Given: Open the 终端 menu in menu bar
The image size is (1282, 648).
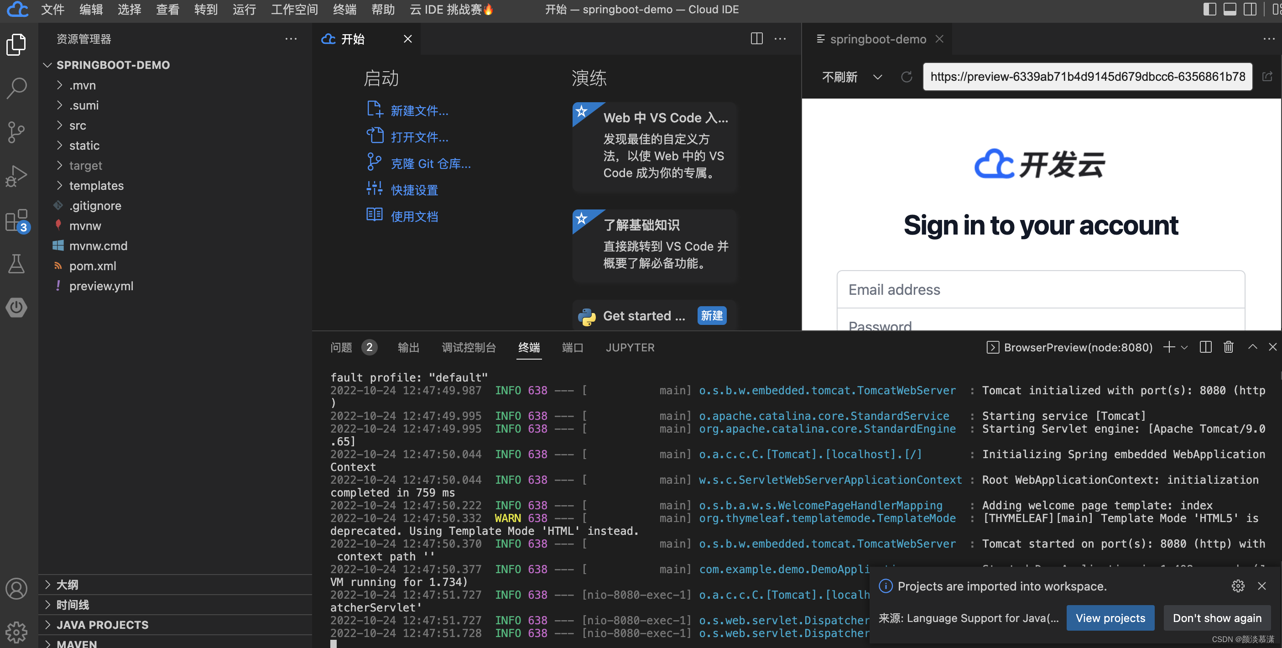Looking at the screenshot, I should point(344,10).
